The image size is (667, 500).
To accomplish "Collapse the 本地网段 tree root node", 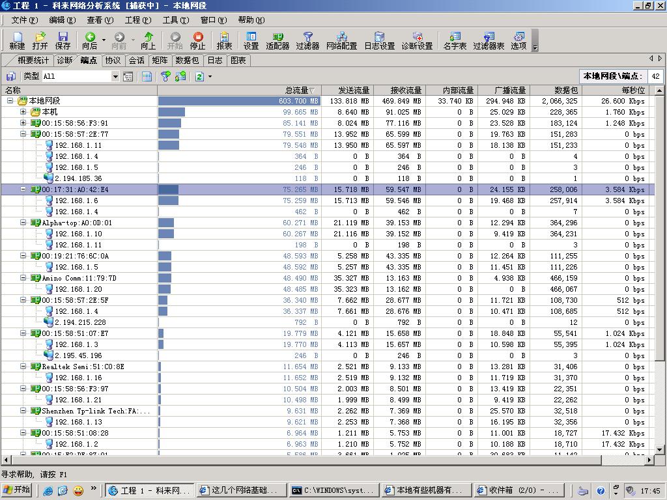I will click(10, 101).
